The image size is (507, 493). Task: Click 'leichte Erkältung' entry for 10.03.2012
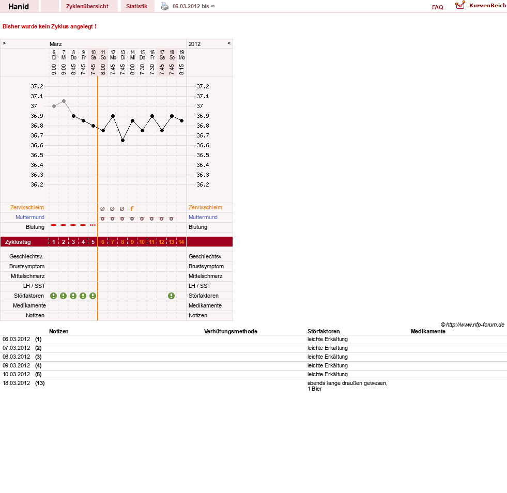(328, 374)
